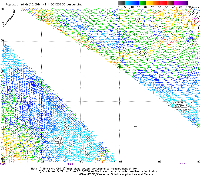Click the longitude label -72
This screenshot has width=200, height=176.
[x=41, y=162]
